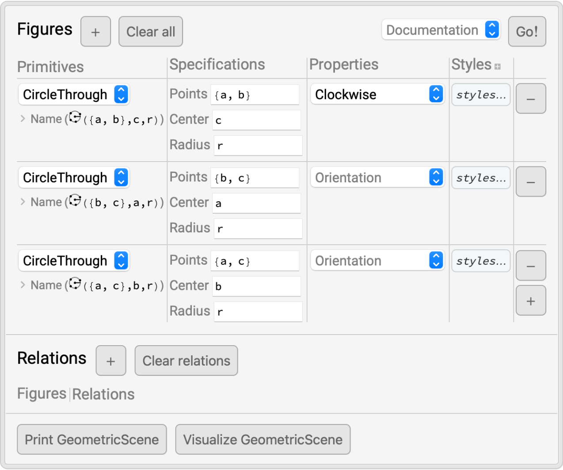Click the Clear all button
563x470 pixels.
click(x=151, y=32)
